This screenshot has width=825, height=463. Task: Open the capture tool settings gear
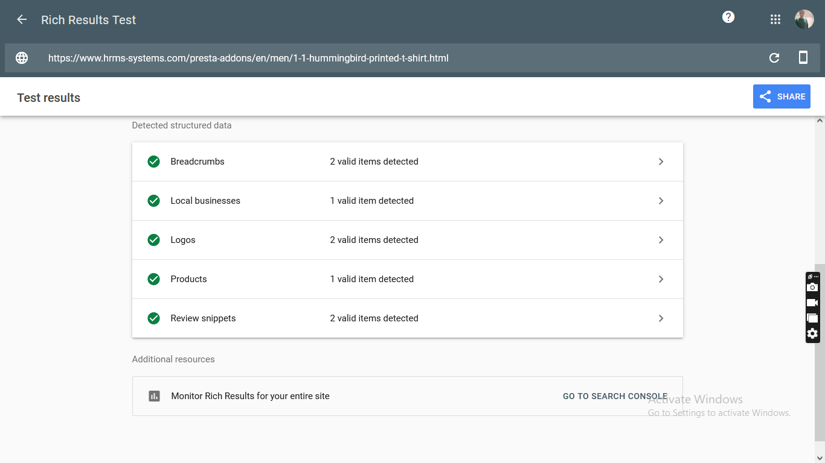tap(812, 333)
